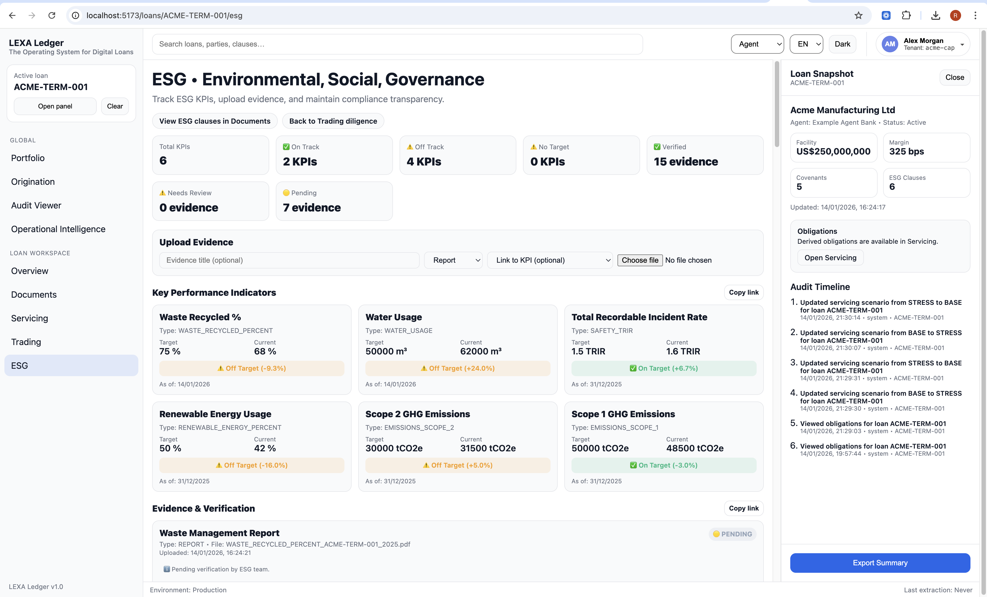
Task: Click the search loans input field
Action: coord(397,44)
